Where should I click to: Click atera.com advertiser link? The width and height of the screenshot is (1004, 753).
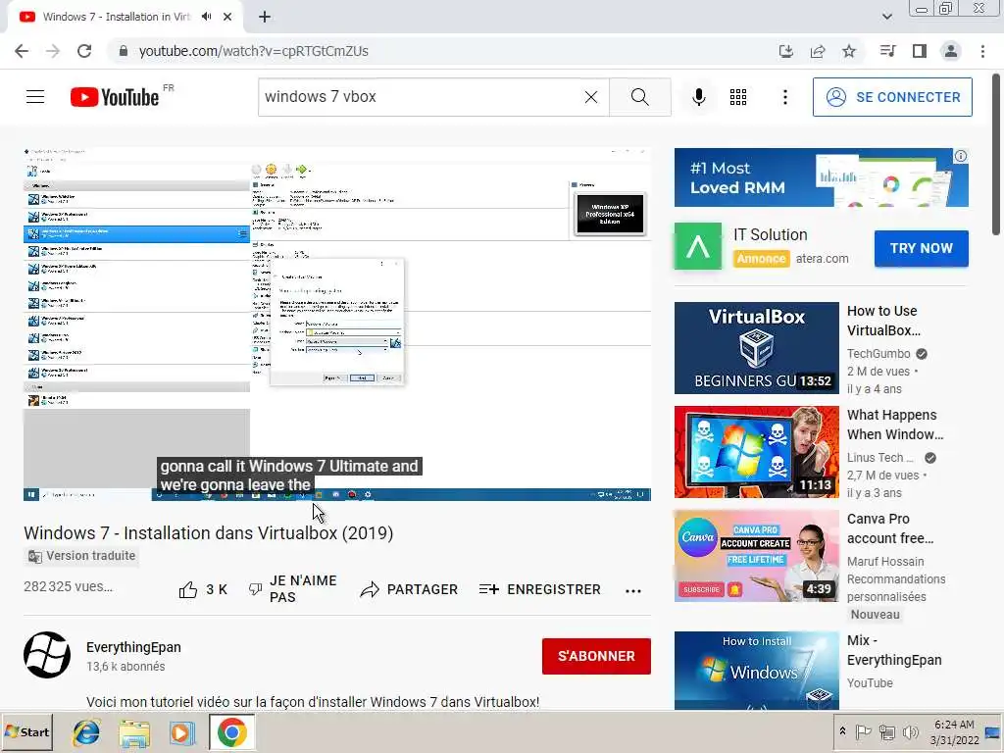coord(823,259)
